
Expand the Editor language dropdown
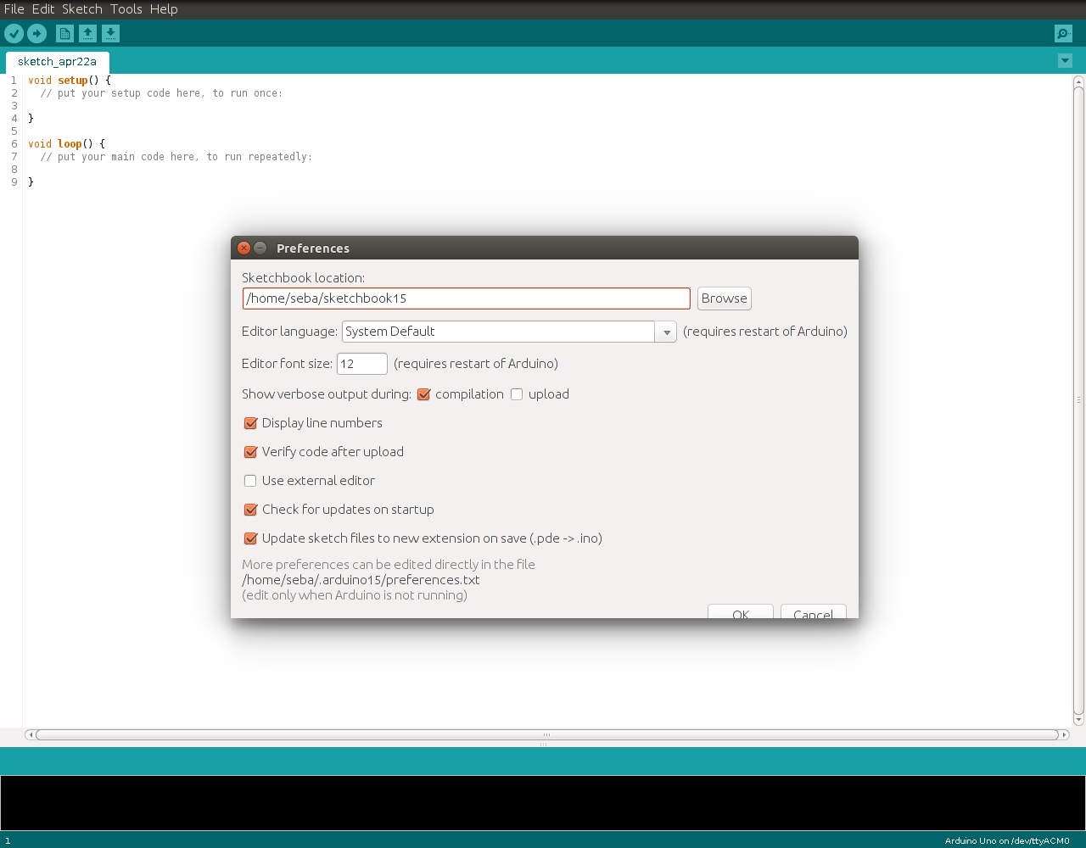666,332
